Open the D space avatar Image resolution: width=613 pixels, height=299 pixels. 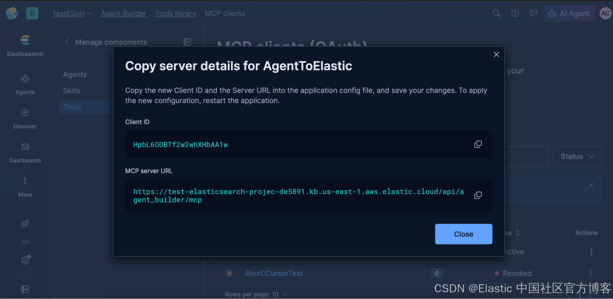32,13
